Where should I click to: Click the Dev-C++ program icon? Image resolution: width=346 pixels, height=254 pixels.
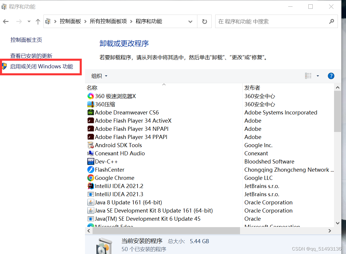pos(91,161)
